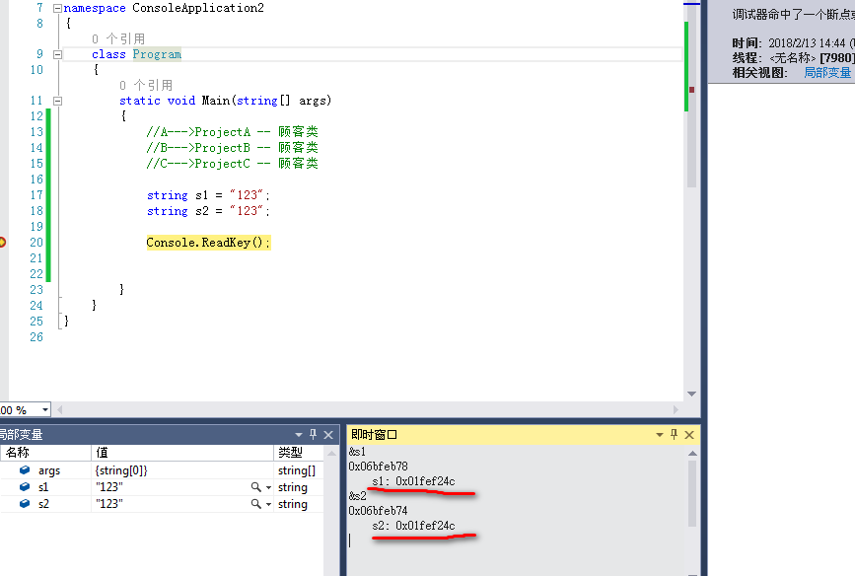Click the 类型 column header
The width and height of the screenshot is (855, 576).
(x=299, y=453)
